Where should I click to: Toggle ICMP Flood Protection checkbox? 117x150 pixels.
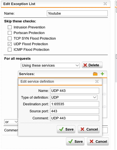pyautogui.click(x=10, y=50)
